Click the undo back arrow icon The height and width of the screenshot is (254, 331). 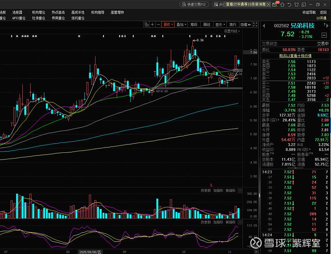[289, 5]
